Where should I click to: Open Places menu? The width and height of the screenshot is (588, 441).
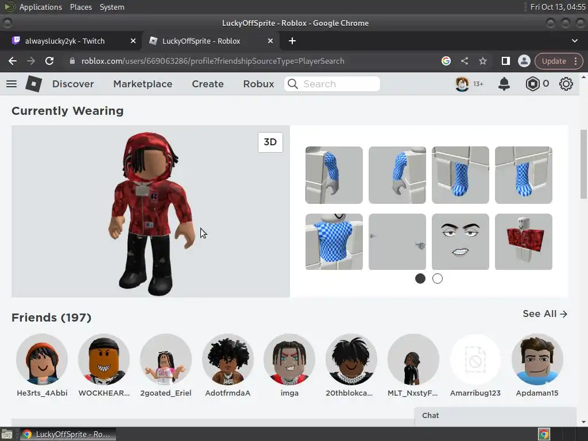pos(81,7)
